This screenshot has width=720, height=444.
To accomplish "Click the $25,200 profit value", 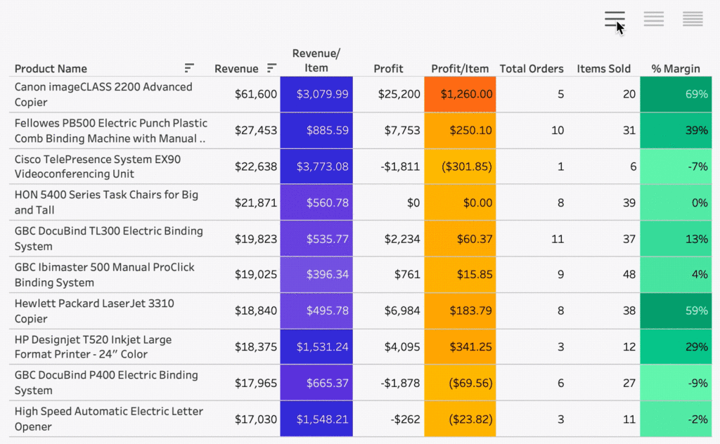I will point(399,94).
